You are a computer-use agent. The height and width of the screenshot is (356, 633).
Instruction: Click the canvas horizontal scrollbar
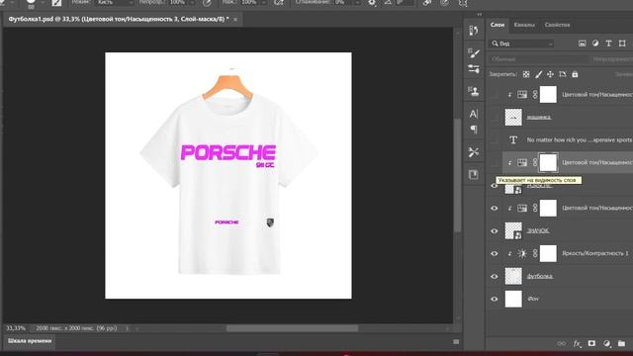point(292,328)
